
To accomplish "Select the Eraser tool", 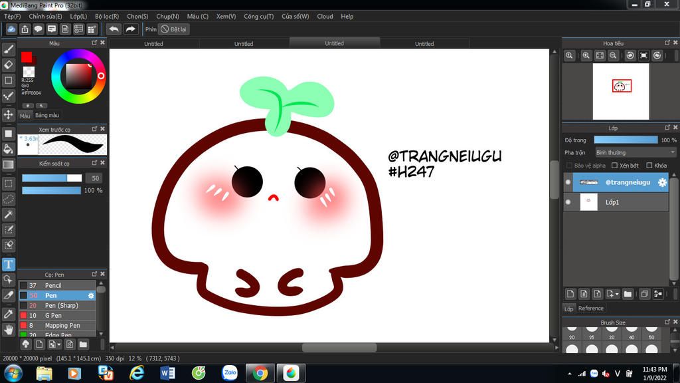I will tap(8, 64).
